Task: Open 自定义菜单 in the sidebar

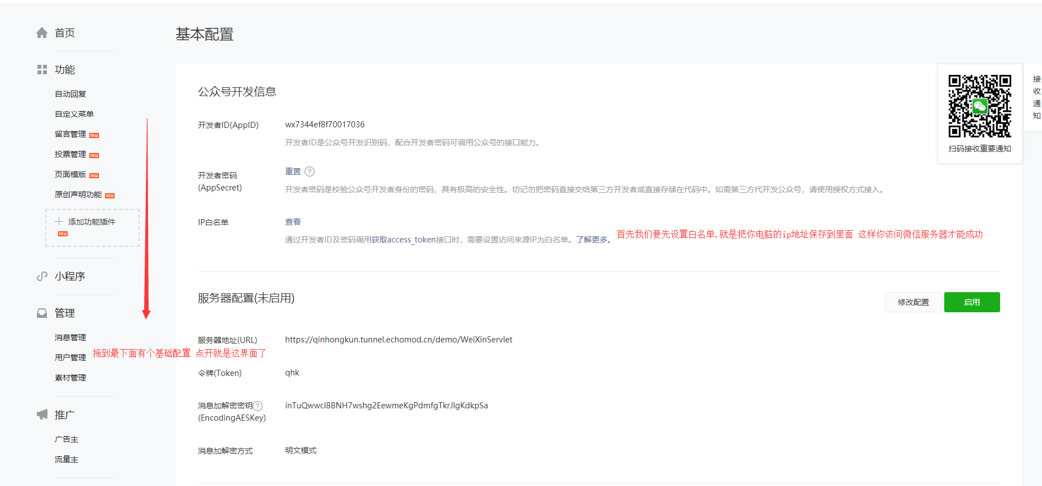Action: (x=74, y=114)
